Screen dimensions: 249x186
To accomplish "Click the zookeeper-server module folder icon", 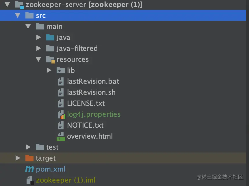I will [x=19, y=5].
